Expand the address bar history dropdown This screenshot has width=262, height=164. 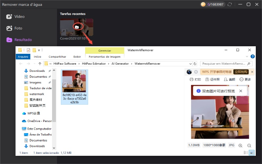click(x=190, y=64)
